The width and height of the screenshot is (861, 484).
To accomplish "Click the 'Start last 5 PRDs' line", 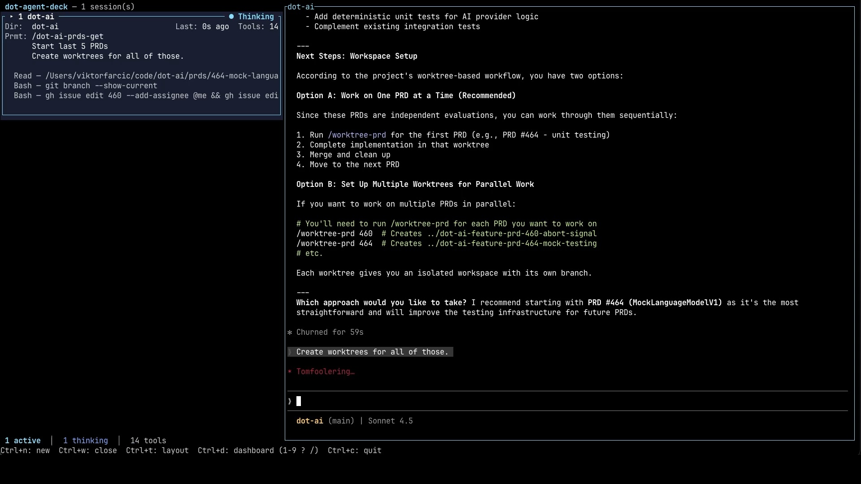I will (70, 46).
